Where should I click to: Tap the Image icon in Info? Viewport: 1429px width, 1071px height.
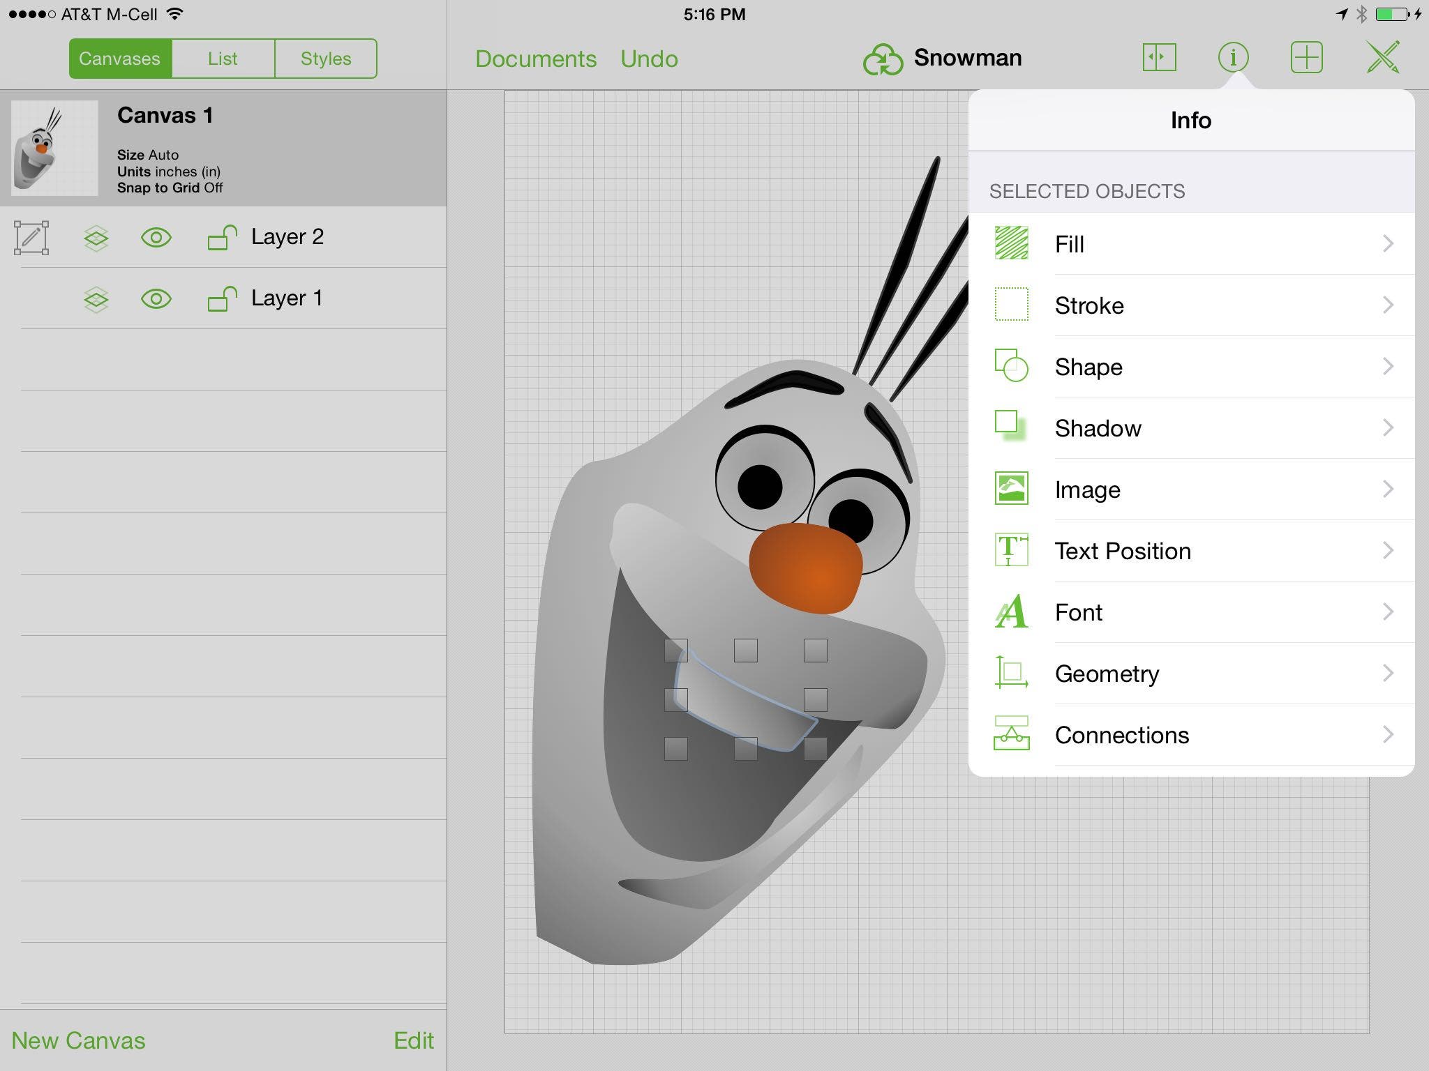[1011, 488]
